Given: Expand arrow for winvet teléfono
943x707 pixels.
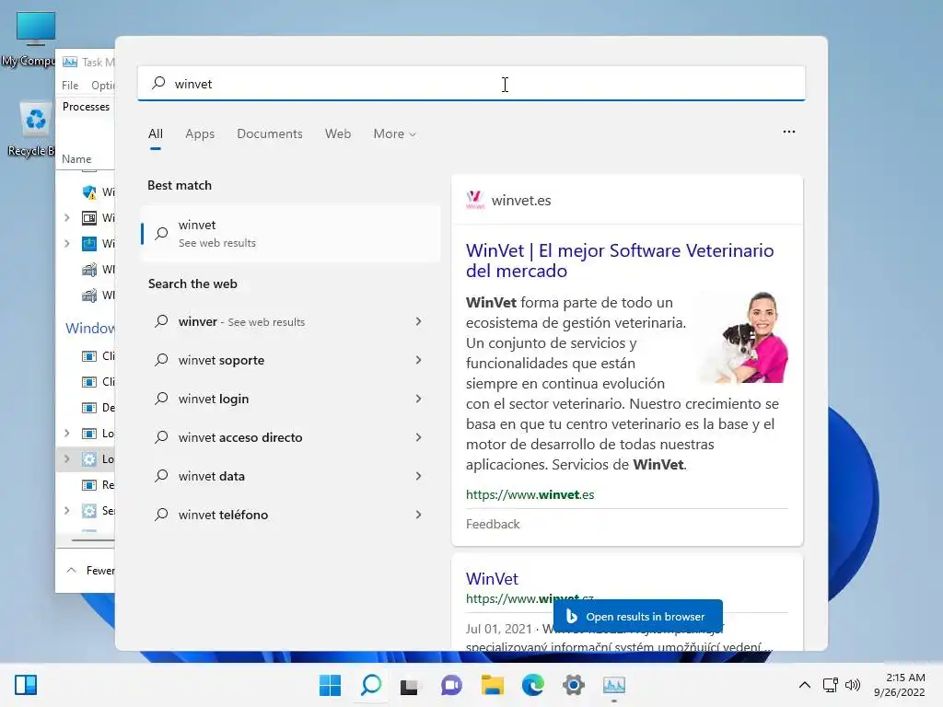Looking at the screenshot, I should coord(419,515).
